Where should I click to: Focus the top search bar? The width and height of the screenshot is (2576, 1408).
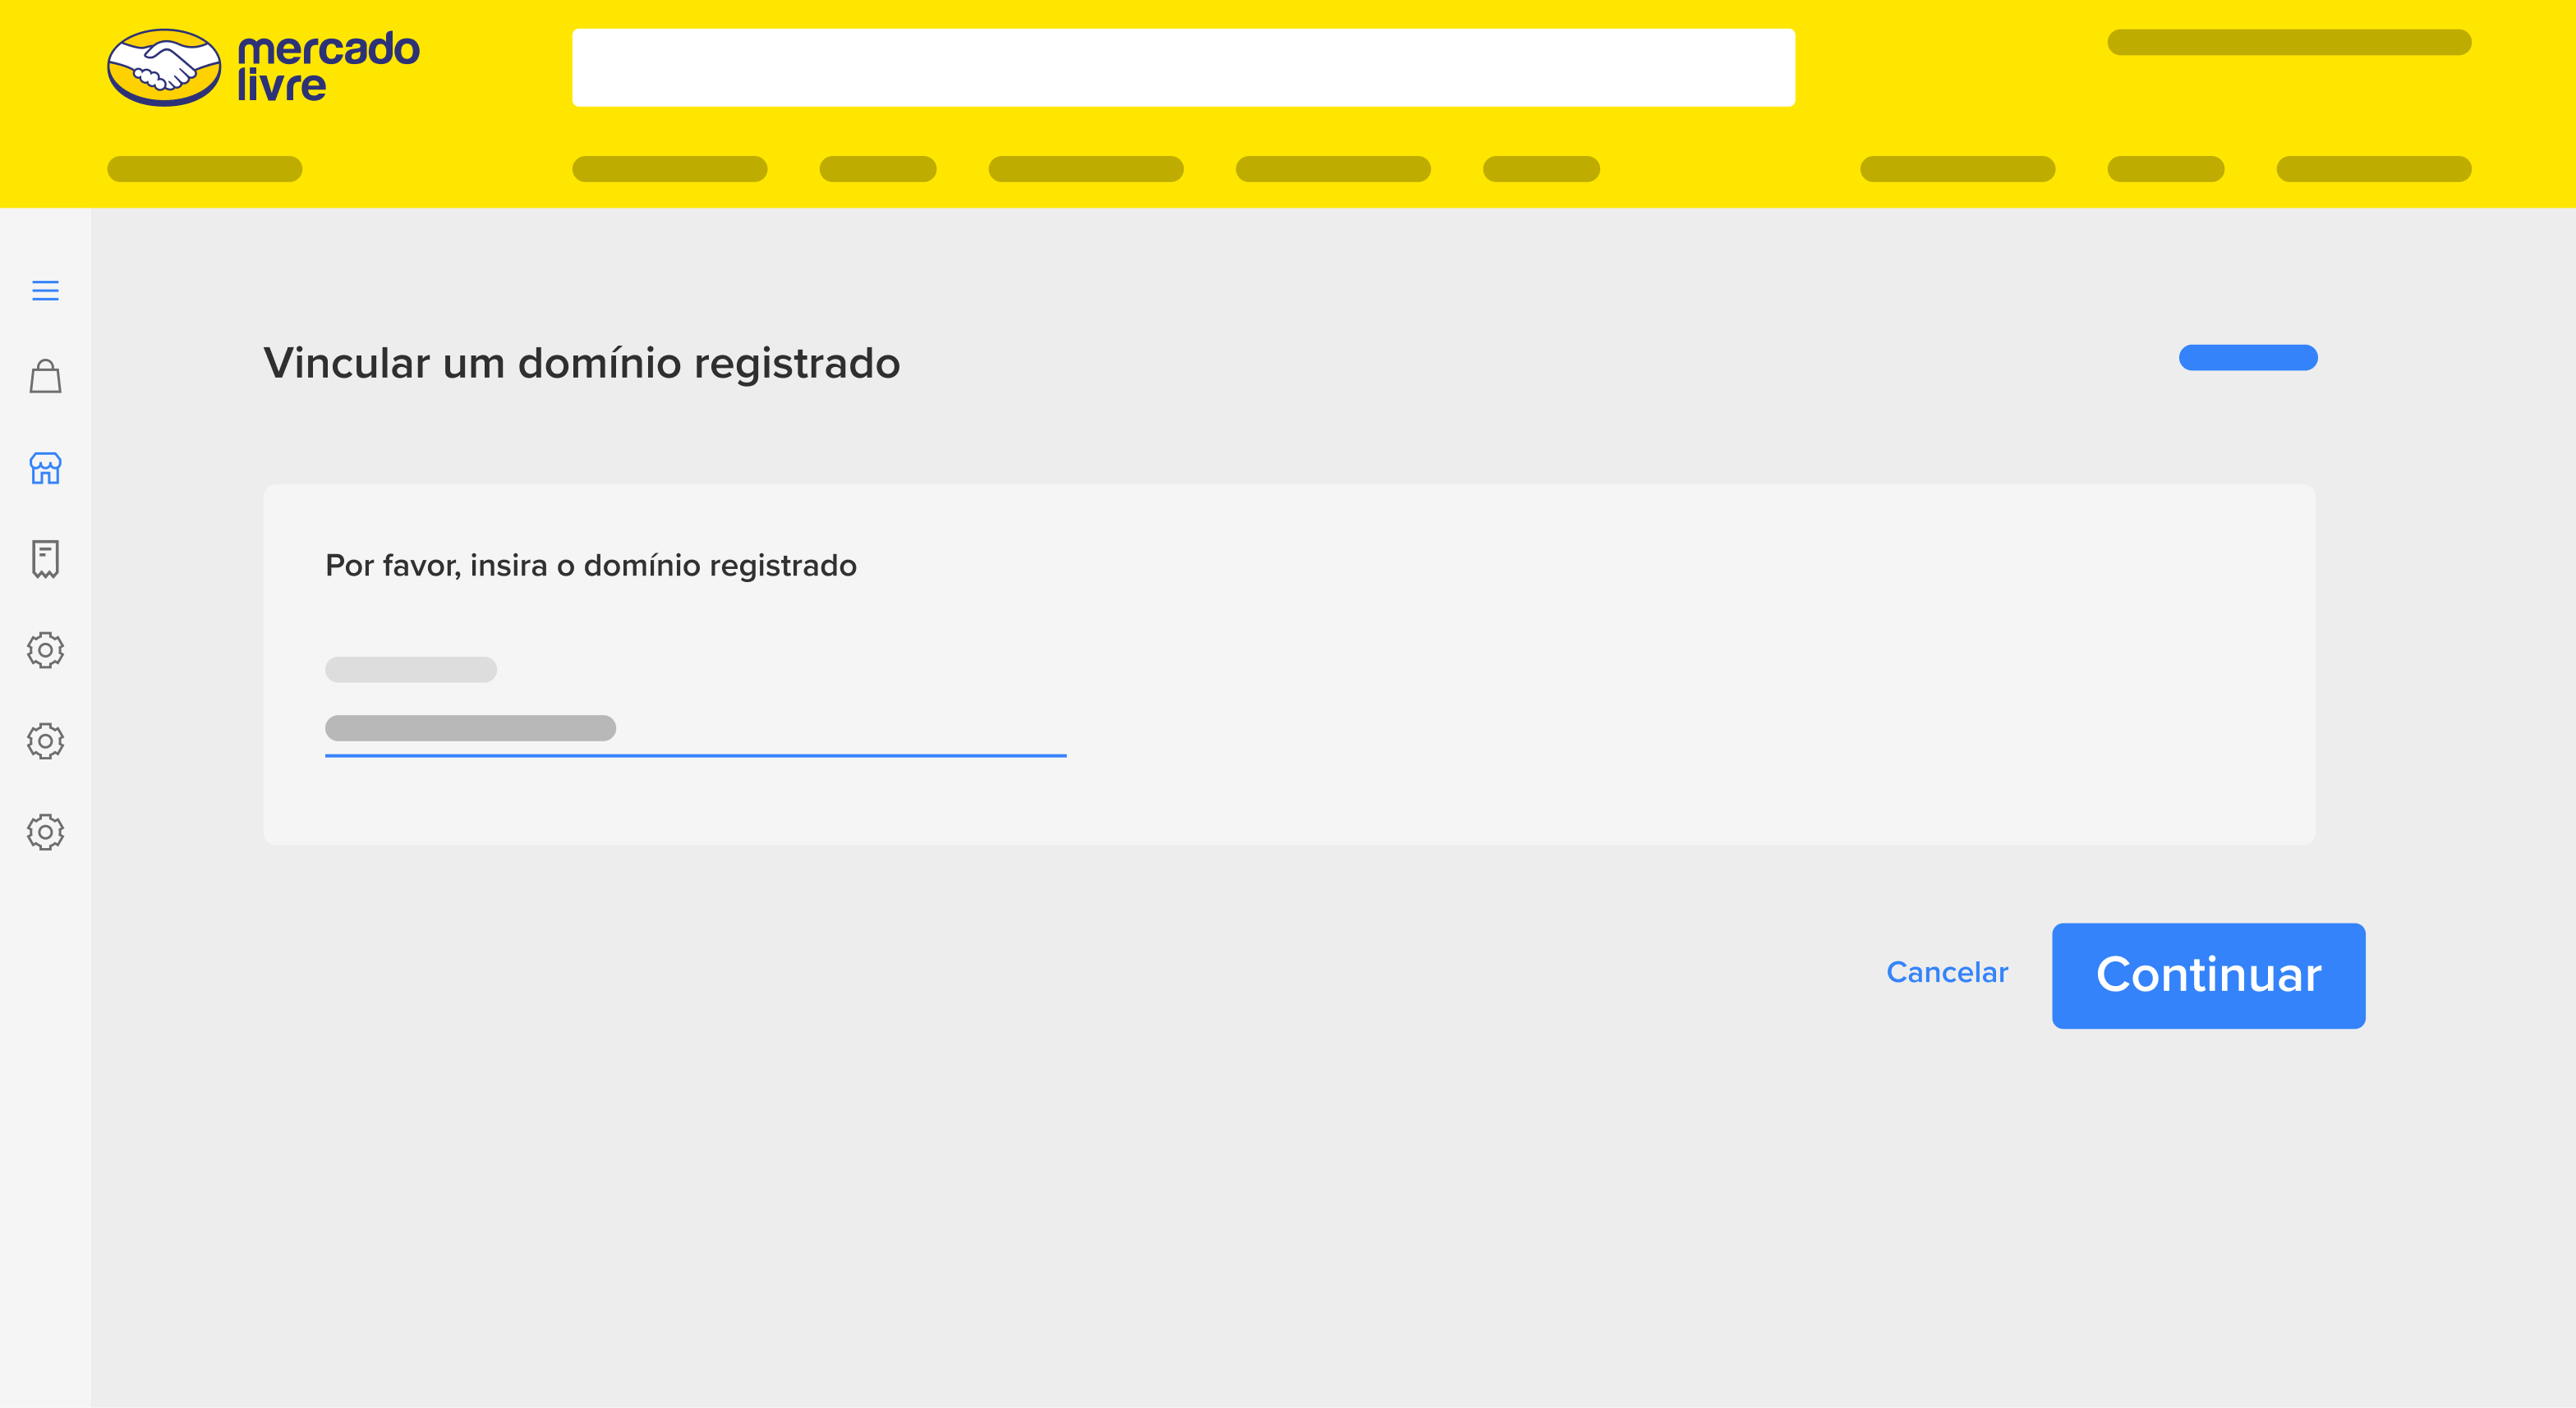click(1183, 67)
